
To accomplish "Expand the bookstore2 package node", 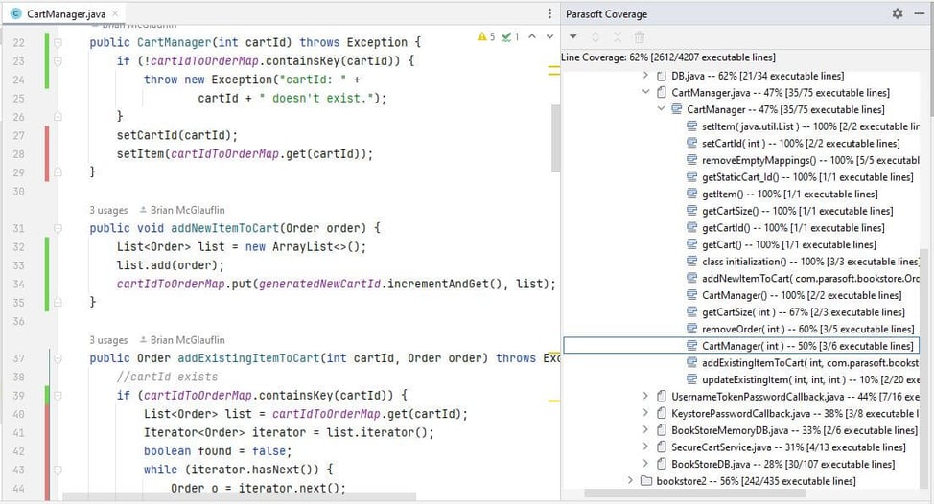I will click(x=630, y=480).
